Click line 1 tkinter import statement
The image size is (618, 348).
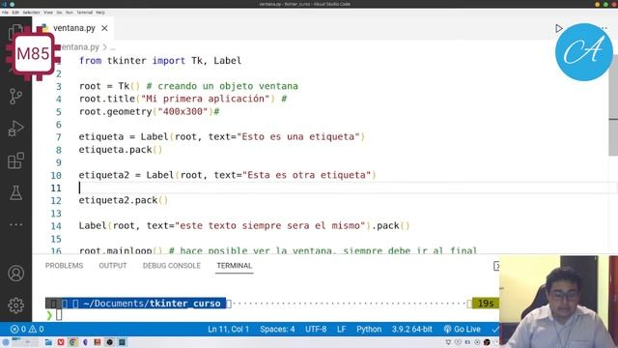click(160, 61)
